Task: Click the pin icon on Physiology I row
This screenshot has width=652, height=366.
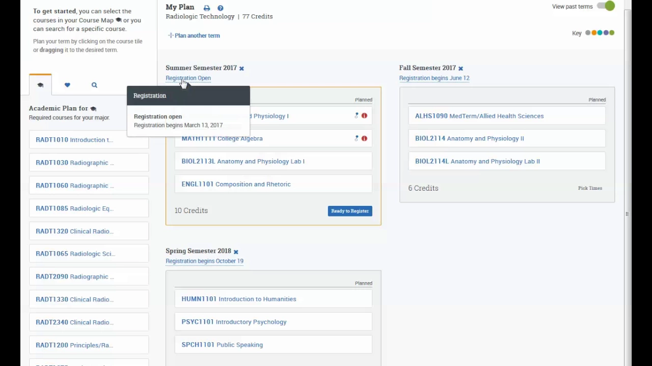Action: click(357, 116)
